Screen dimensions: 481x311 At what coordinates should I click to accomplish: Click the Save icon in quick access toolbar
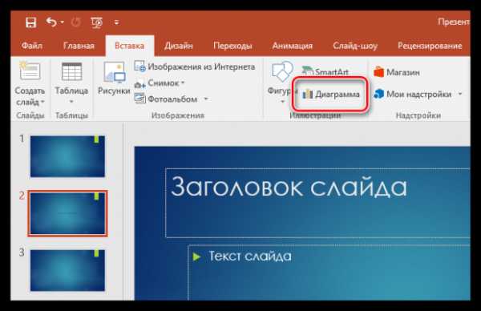[x=30, y=22]
